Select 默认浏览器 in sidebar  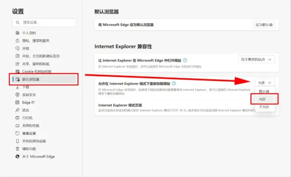(45, 79)
